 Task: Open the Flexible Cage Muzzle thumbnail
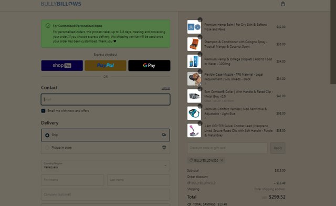(194, 79)
